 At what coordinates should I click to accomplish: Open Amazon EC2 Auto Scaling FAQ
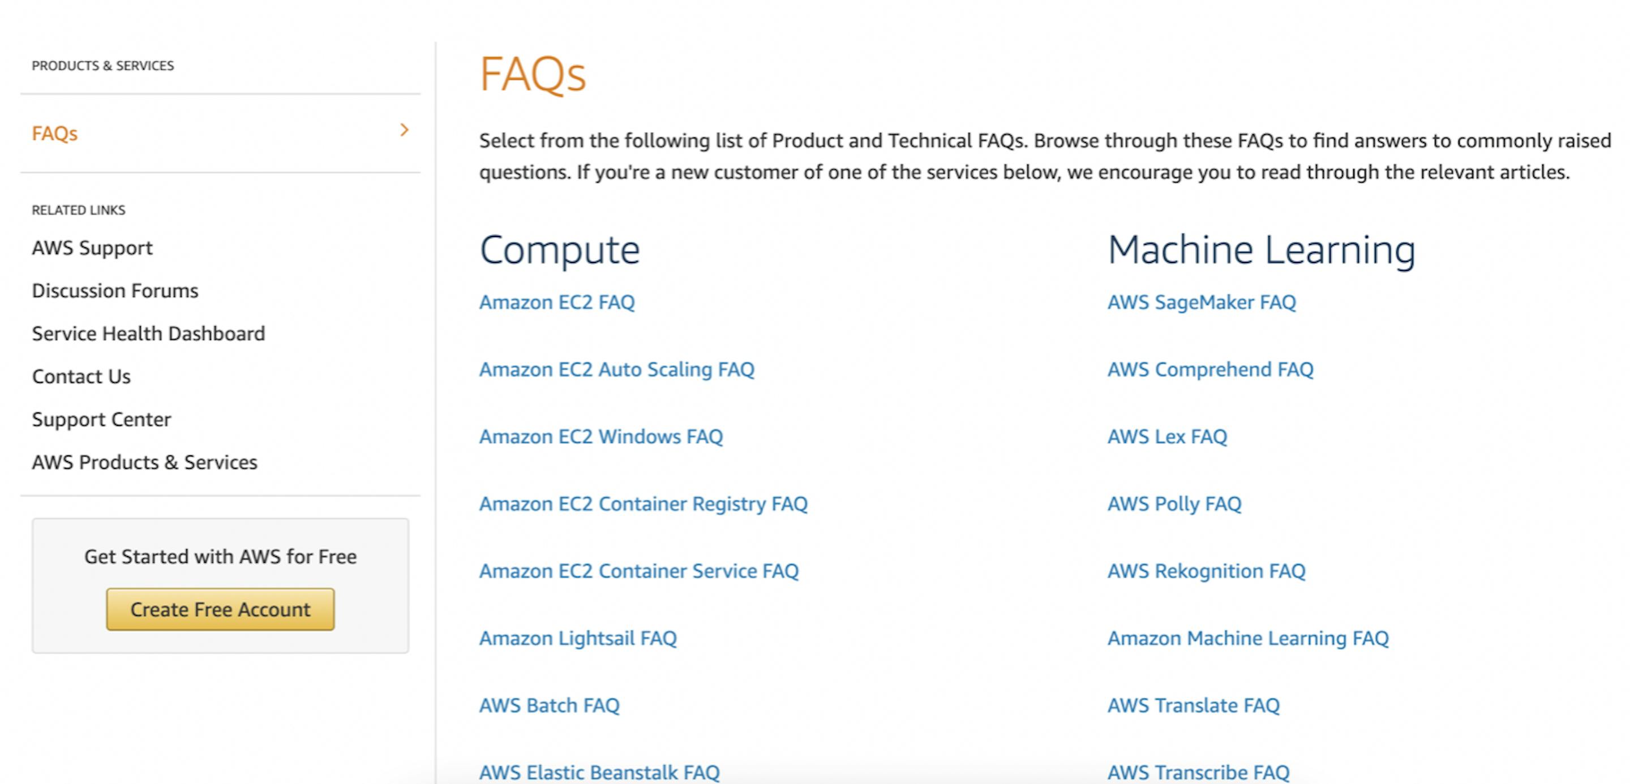pos(617,369)
